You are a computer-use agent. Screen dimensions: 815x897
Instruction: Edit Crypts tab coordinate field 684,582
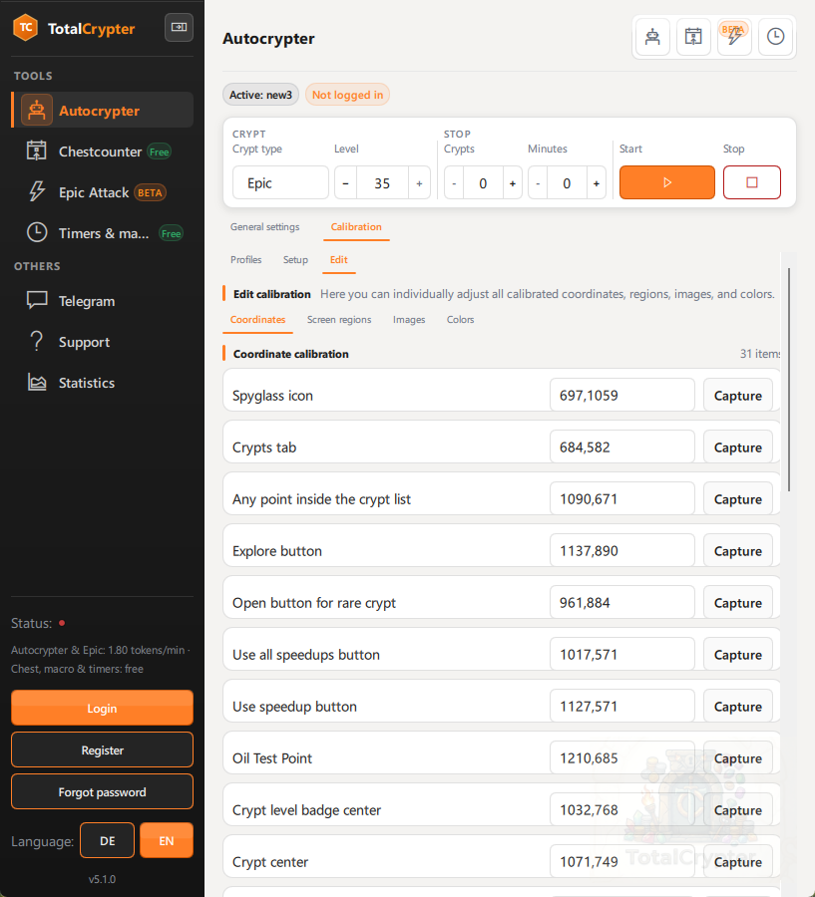tap(622, 448)
